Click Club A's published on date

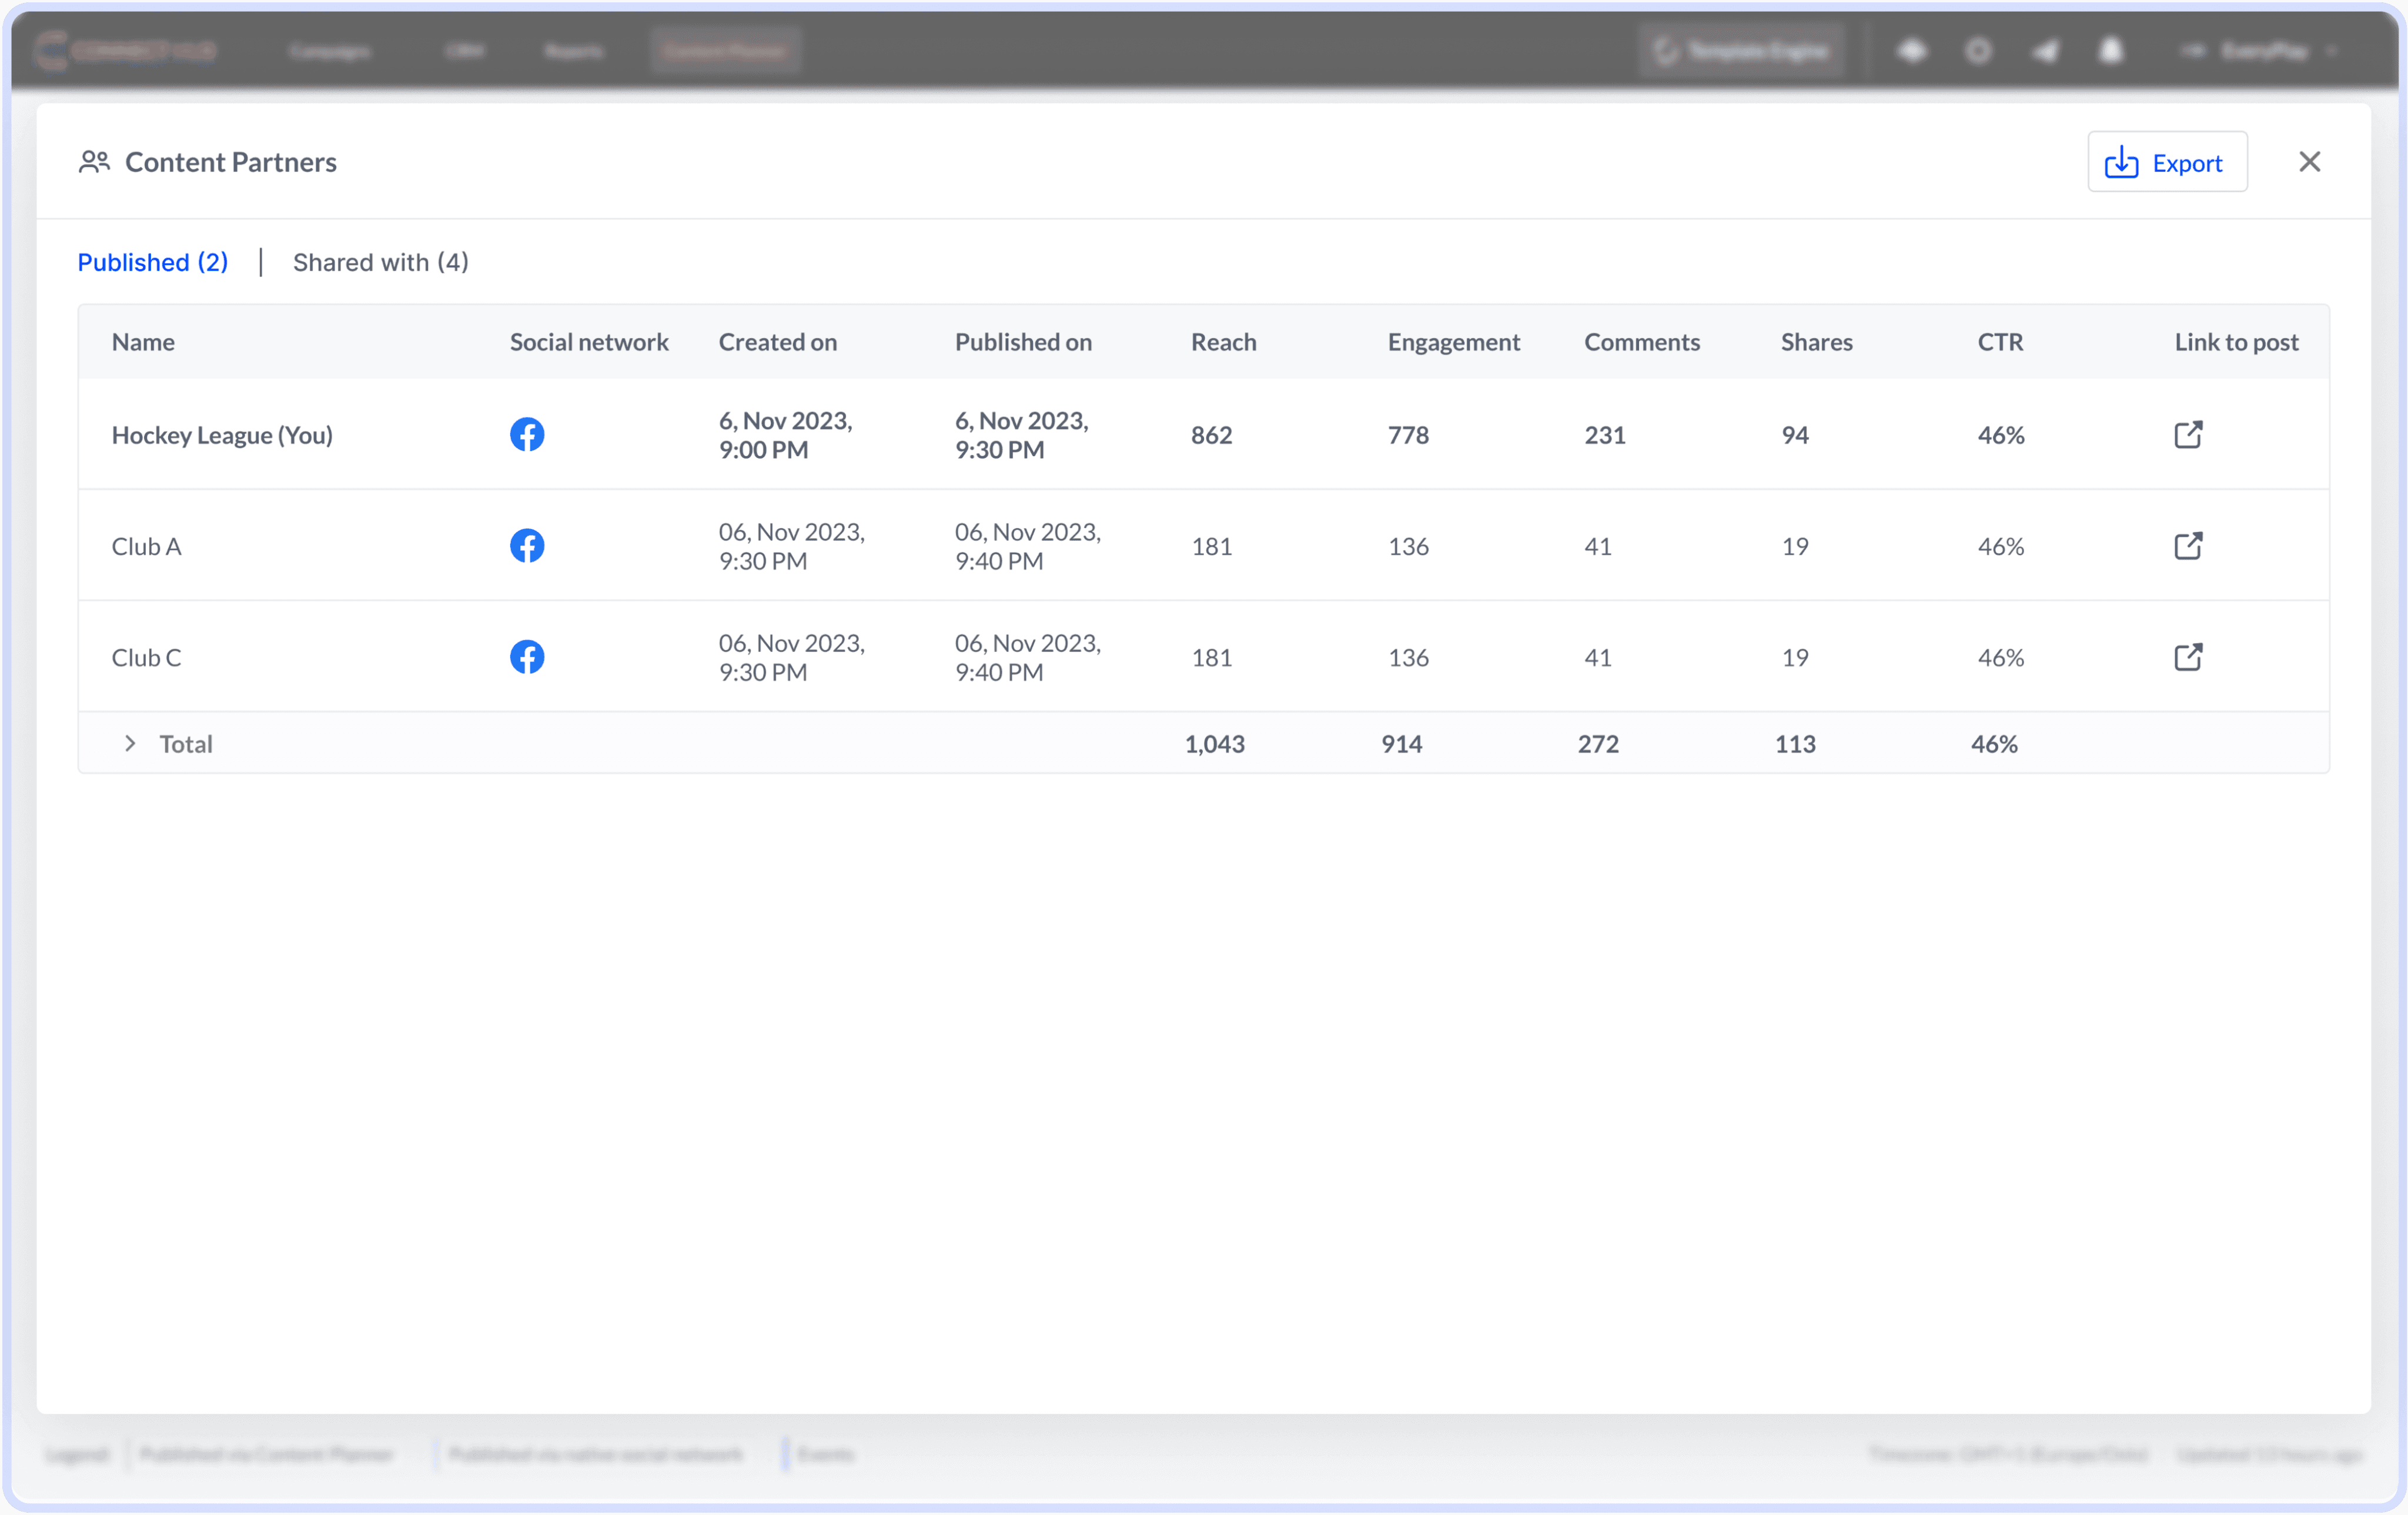[x=1028, y=546]
